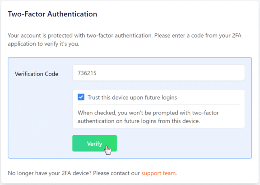Uncheck the Trust this device checkbox

click(81, 97)
